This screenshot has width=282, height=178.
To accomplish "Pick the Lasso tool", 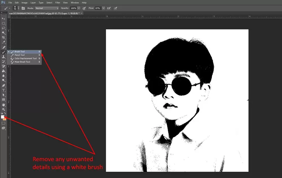I will (4, 28).
